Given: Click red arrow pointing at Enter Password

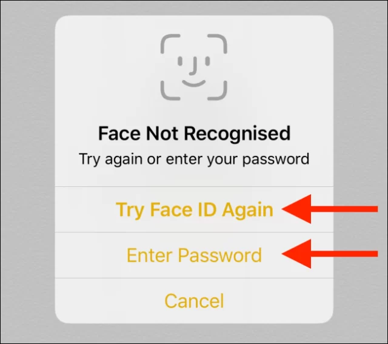Looking at the screenshot, I should [x=330, y=254].
